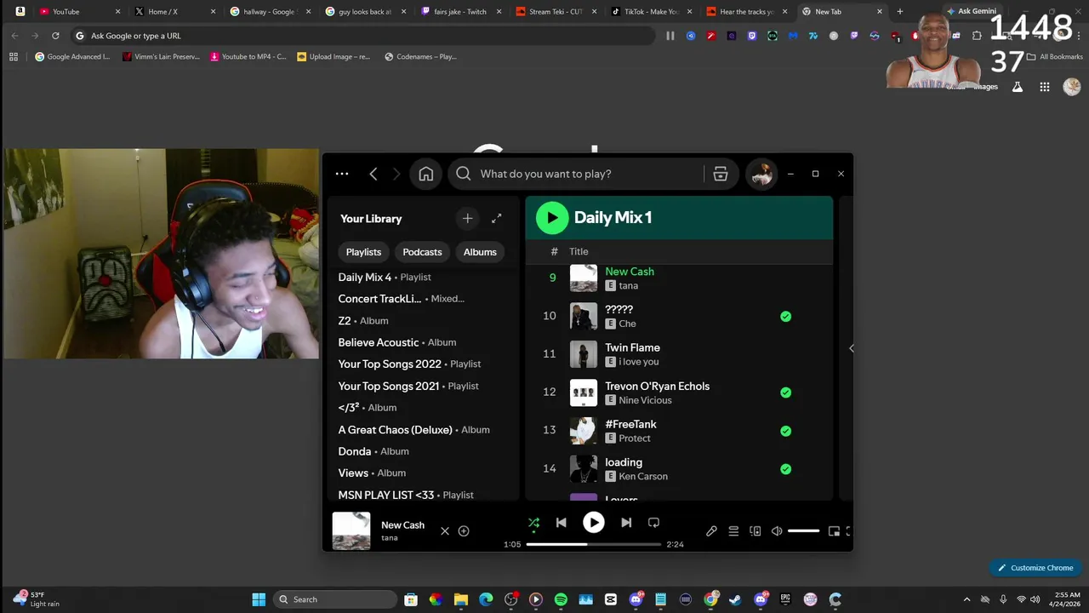The width and height of the screenshot is (1089, 613).
Task: Open Concert TrackLi... mixed item
Action: pyautogui.click(x=401, y=299)
